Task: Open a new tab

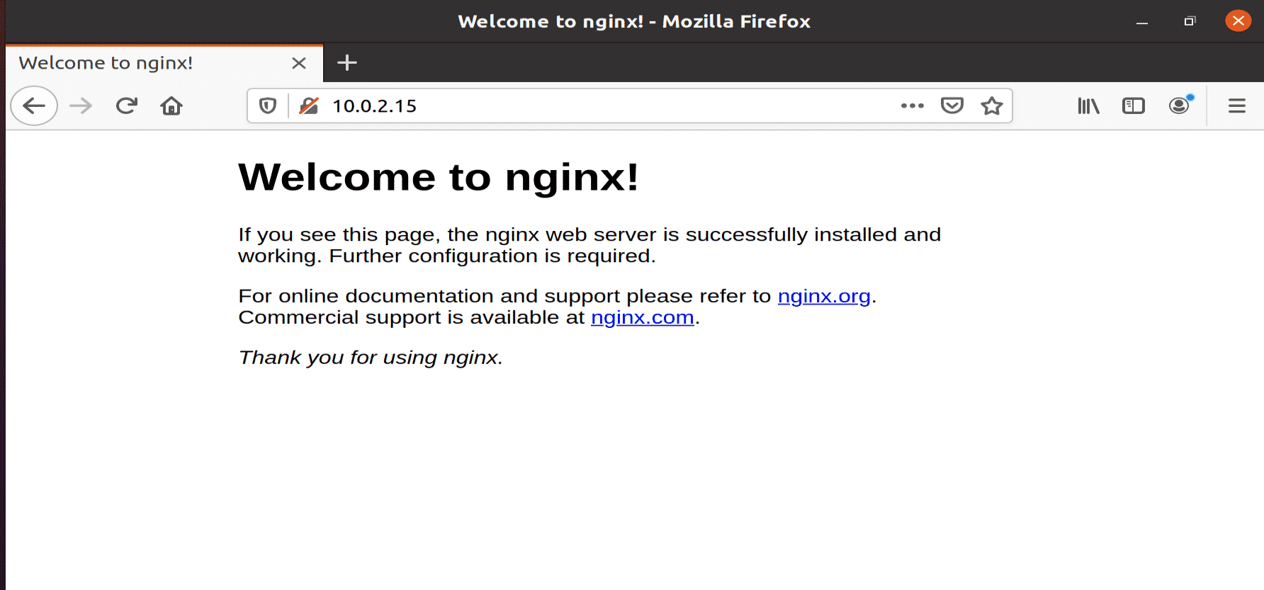Action: [347, 63]
